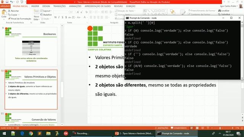Toggle strikethrough (abc) formatting
The image size is (244, 137).
[69, 17]
